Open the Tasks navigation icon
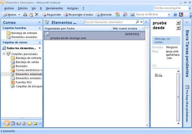The image size is (192, 134). (24, 124)
